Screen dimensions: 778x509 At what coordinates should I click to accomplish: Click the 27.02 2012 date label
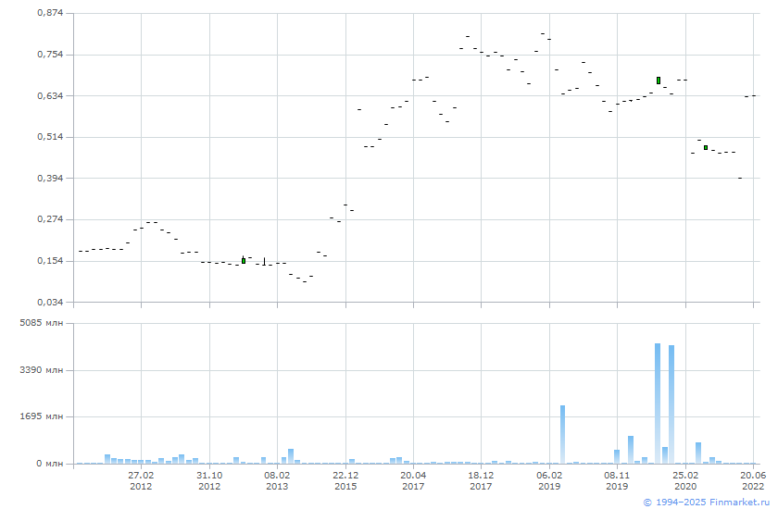pos(141,480)
